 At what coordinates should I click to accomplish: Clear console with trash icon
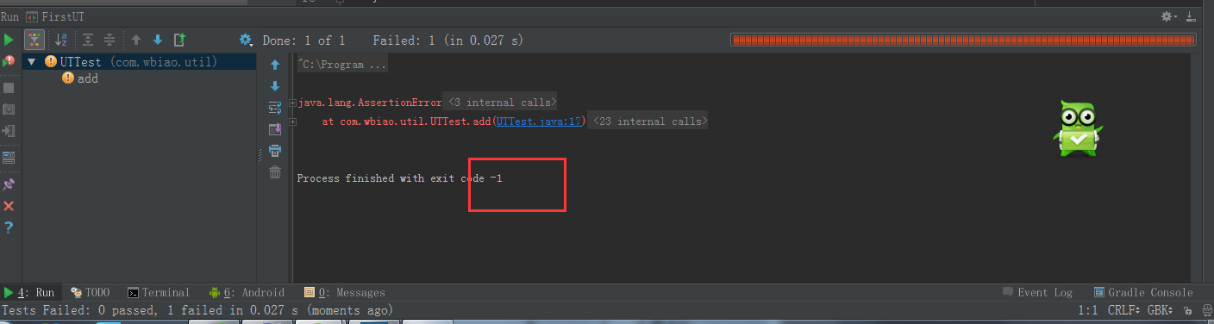tap(275, 172)
